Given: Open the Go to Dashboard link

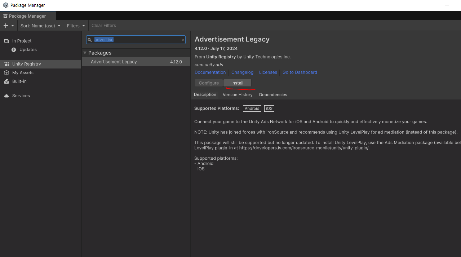Looking at the screenshot, I should pos(300,72).
